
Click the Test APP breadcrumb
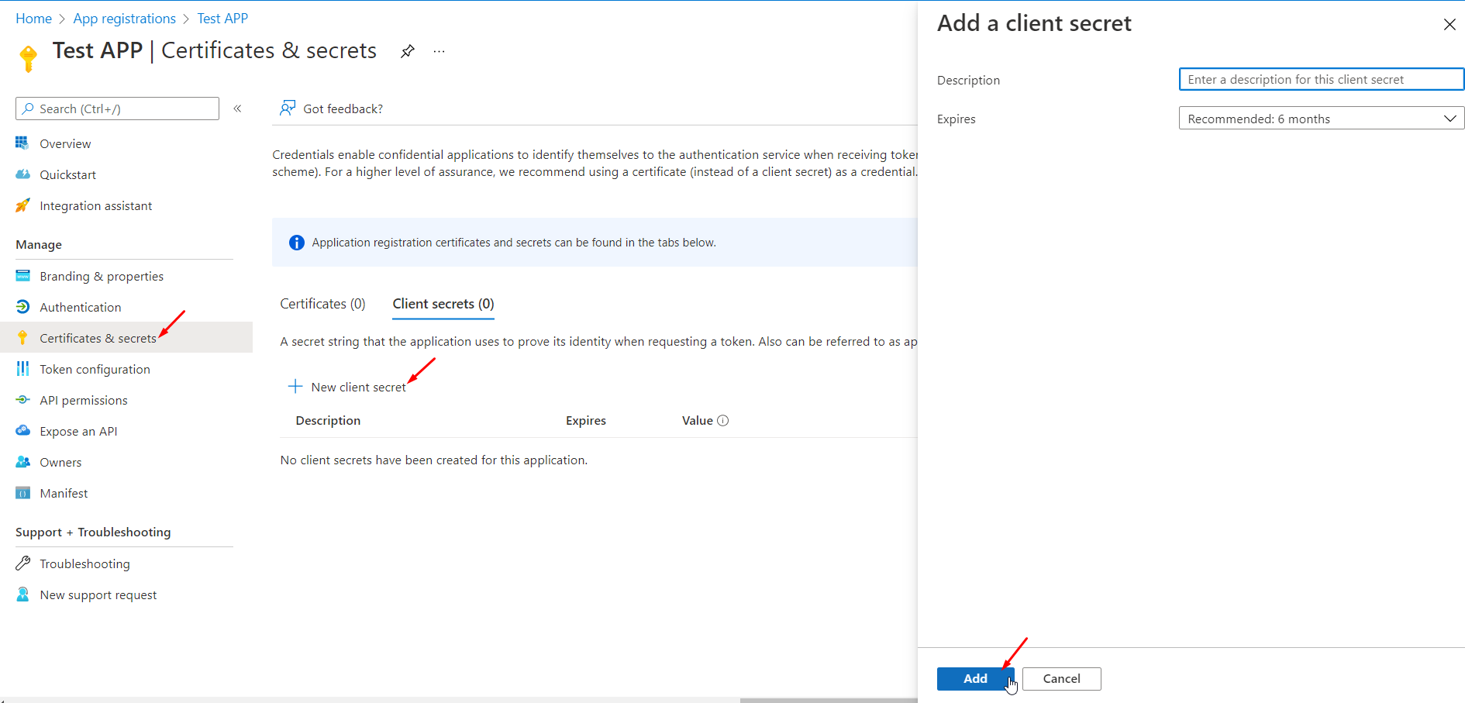[x=222, y=19]
